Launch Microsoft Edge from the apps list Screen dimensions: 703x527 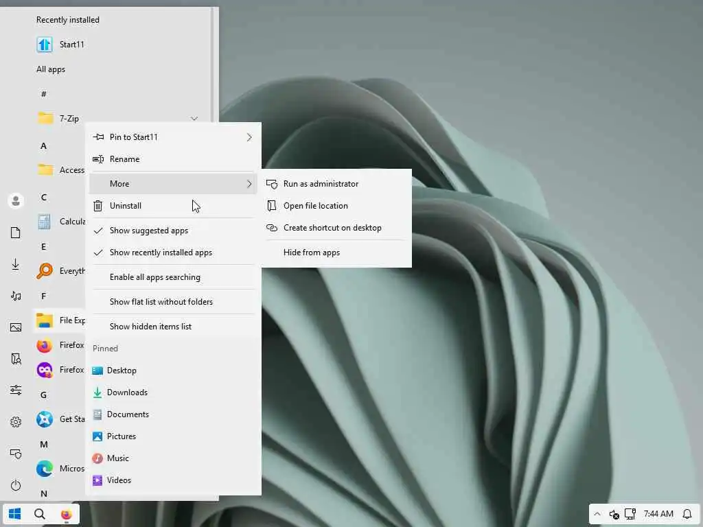45,468
